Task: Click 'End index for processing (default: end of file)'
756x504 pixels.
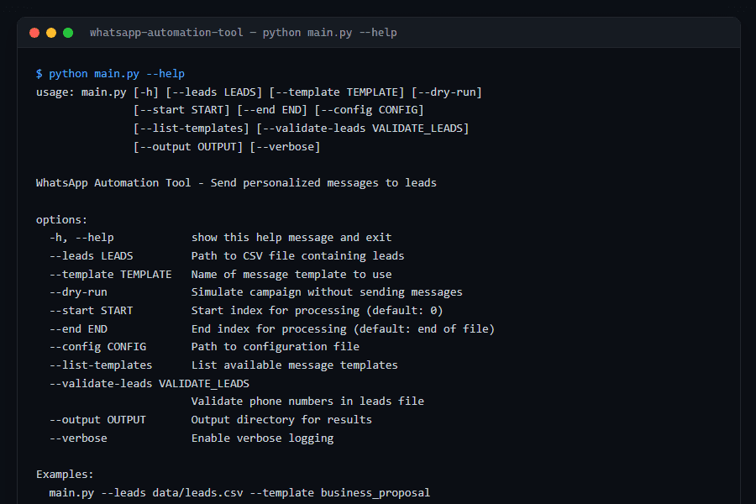Action: pos(344,329)
